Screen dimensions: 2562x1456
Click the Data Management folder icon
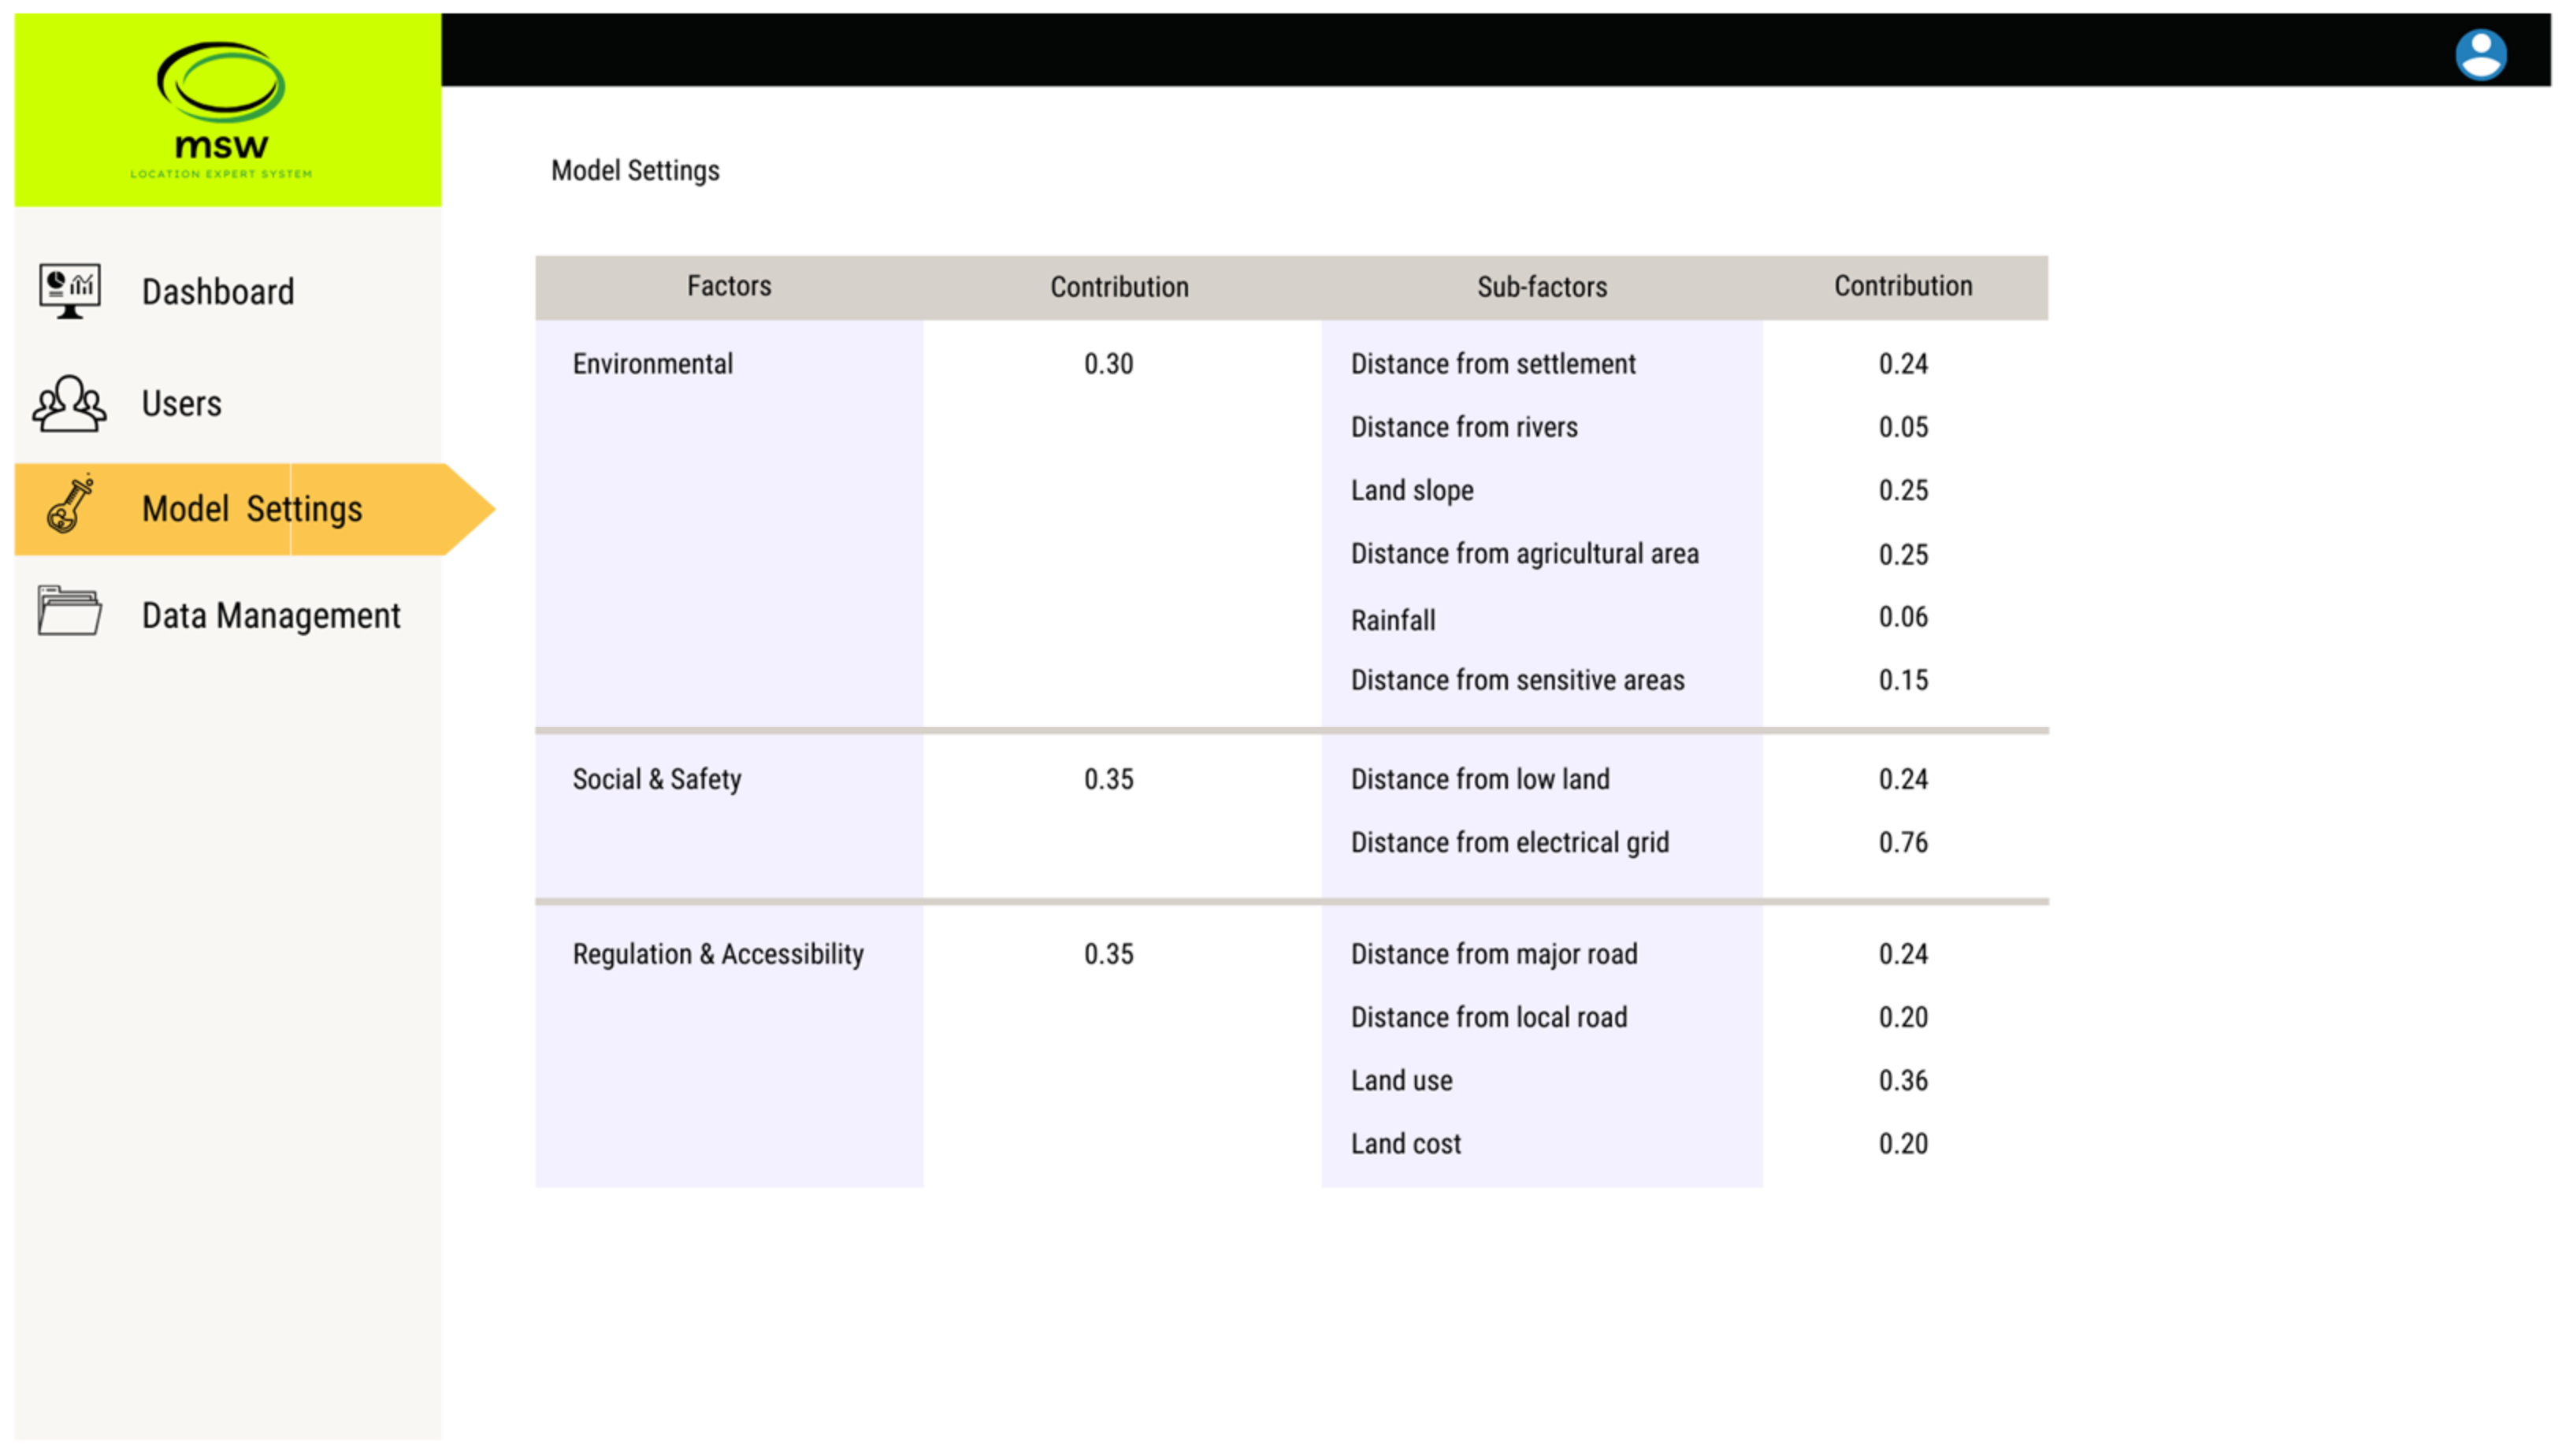point(69,611)
